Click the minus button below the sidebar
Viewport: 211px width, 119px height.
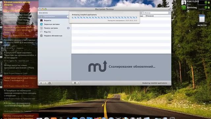[x=45, y=83]
